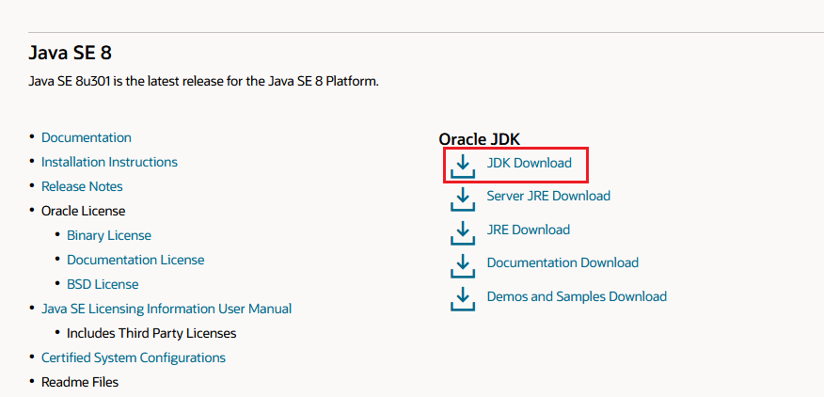
Task: Open the Documentation License link
Action: coord(135,260)
